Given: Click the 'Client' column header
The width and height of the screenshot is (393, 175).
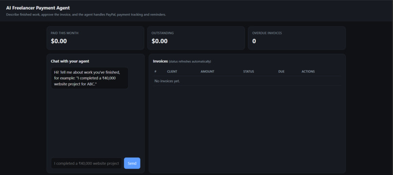Looking at the screenshot, I should 172,71.
